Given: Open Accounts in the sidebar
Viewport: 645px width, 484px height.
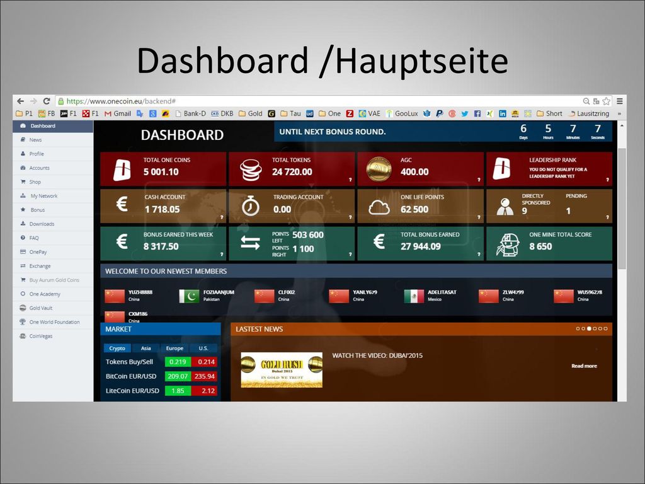Looking at the screenshot, I should [x=53, y=168].
